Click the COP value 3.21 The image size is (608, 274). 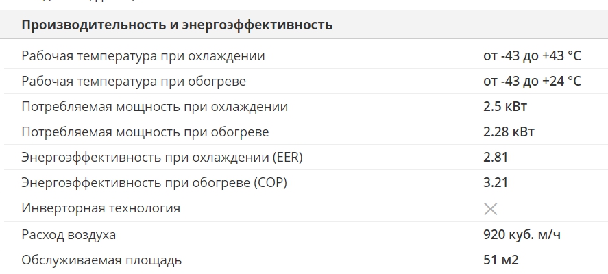point(496,182)
